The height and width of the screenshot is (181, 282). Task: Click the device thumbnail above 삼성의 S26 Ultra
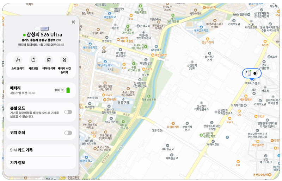pyautogui.click(x=42, y=28)
